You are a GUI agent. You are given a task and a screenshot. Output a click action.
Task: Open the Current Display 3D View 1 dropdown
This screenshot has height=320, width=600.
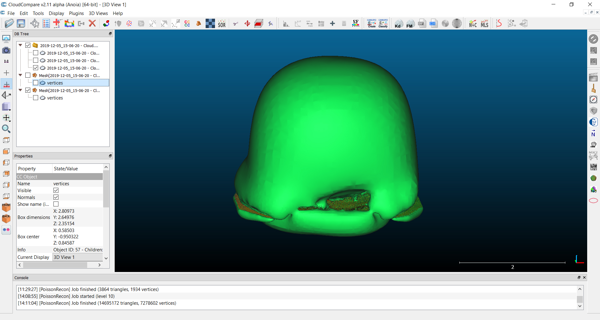[77, 257]
